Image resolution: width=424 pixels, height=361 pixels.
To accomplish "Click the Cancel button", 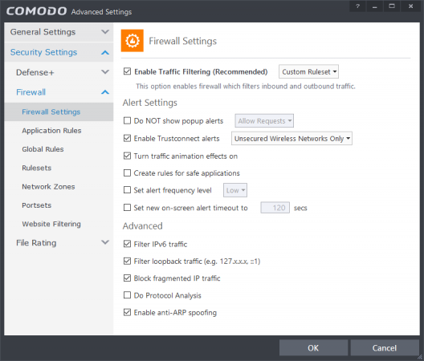I will [385, 347].
